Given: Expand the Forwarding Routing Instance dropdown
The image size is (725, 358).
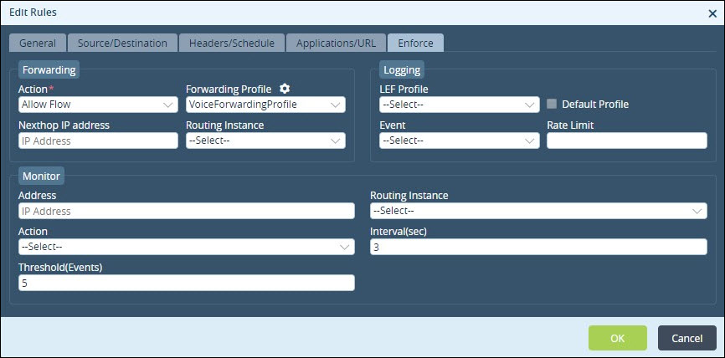Looking at the screenshot, I should 265,141.
